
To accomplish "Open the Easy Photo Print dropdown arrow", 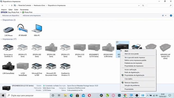I will tap(21, 12).
